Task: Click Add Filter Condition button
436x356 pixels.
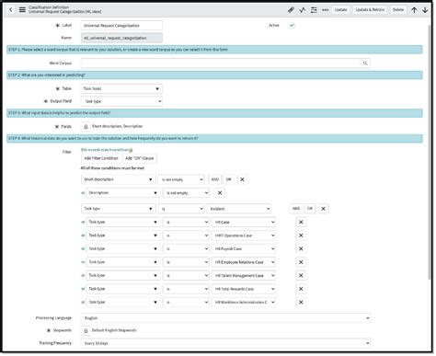Action: pos(101,158)
